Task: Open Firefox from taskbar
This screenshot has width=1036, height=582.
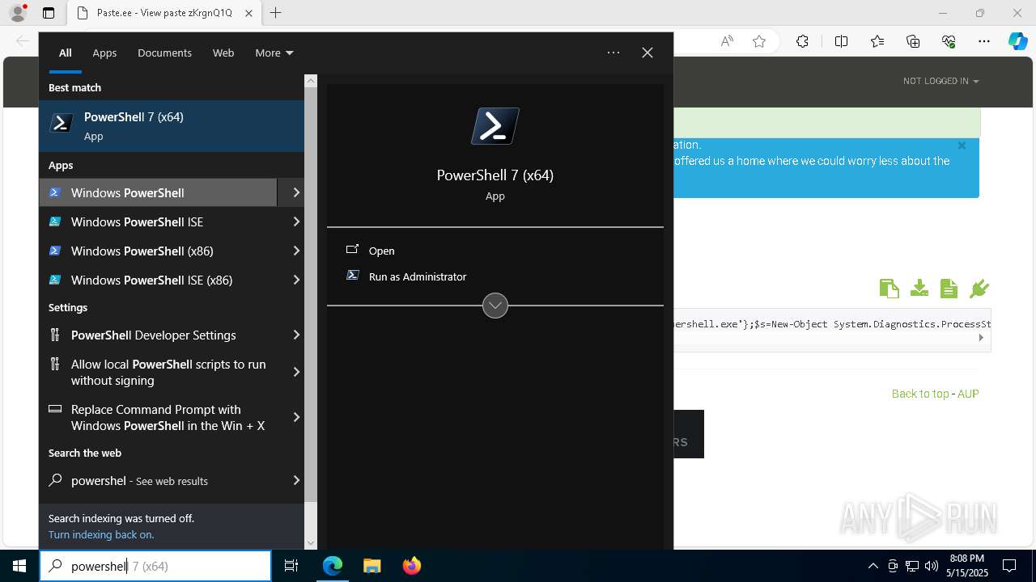Action: click(x=411, y=566)
